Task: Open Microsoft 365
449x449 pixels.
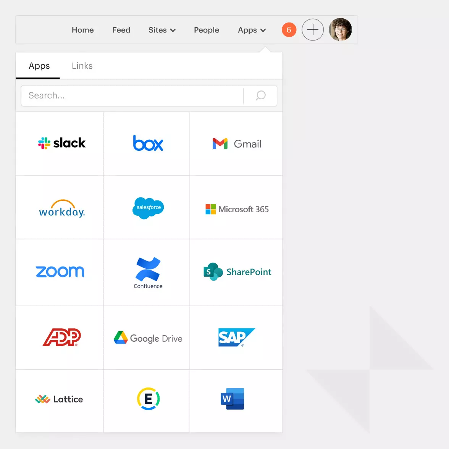Action: [236, 209]
